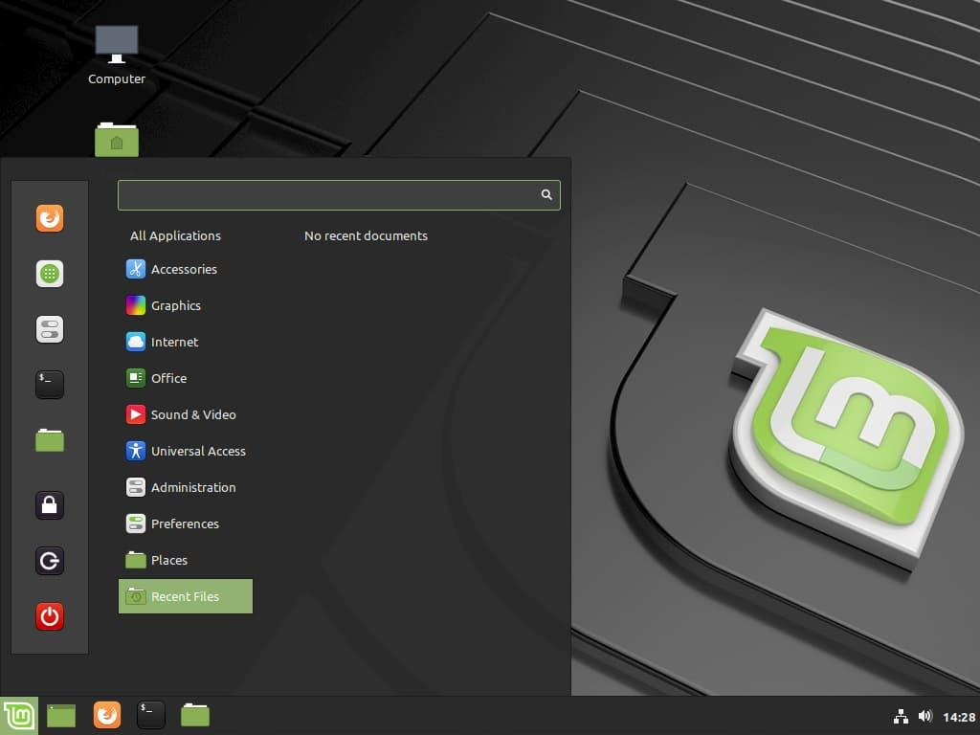Open the Preferences category
Screen dimensions: 980x735
click(x=186, y=523)
